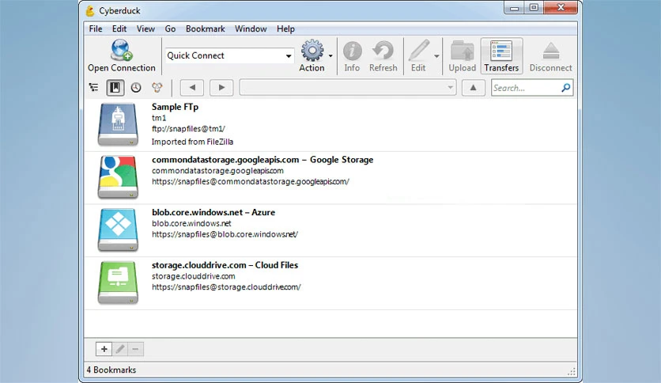
Task: Click the https://snapfiles@blob.core.windows.net/ URL
Action: [225, 234]
